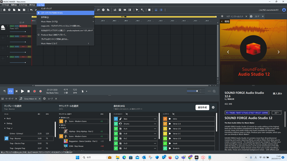Click the 曲を作成 button
The height and width of the screenshot is (161, 287).
tap(202, 107)
